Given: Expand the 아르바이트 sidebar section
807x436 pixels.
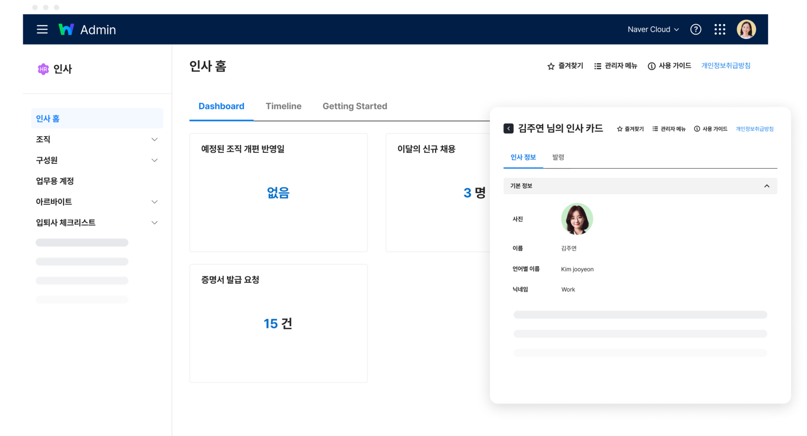Looking at the screenshot, I should click(x=154, y=202).
